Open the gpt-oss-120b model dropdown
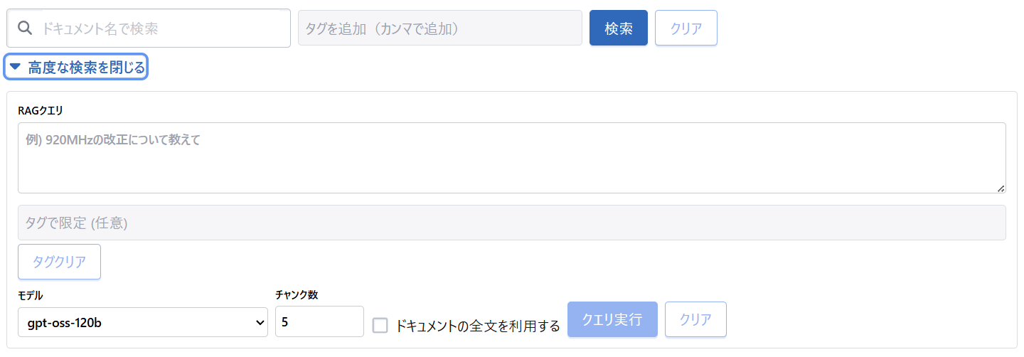This screenshot has height=357, width=1024. pos(143,322)
